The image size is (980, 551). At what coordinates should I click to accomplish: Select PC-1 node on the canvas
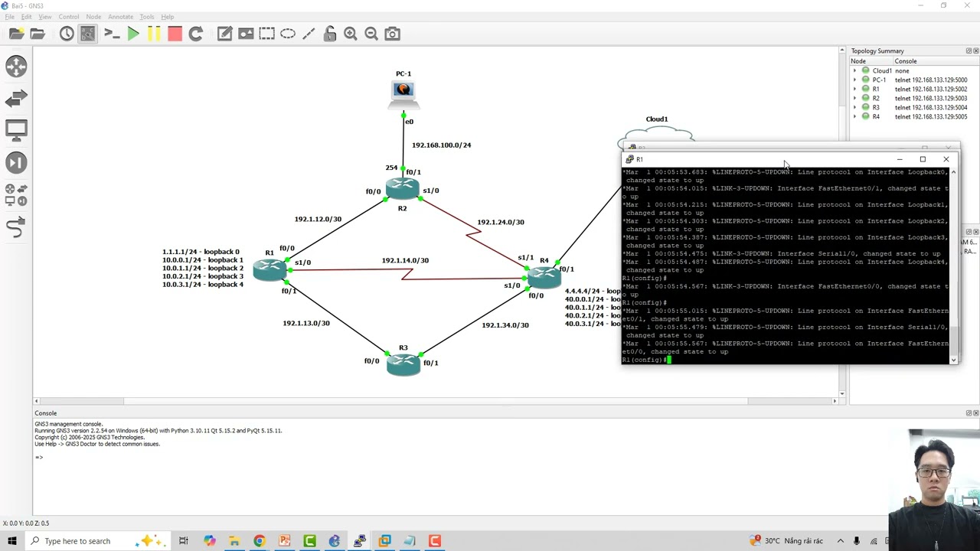[403, 93]
